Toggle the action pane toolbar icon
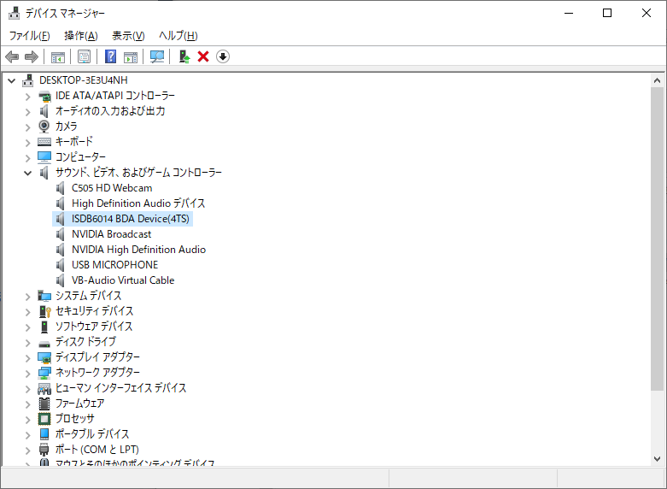The image size is (667, 489). coord(131,56)
